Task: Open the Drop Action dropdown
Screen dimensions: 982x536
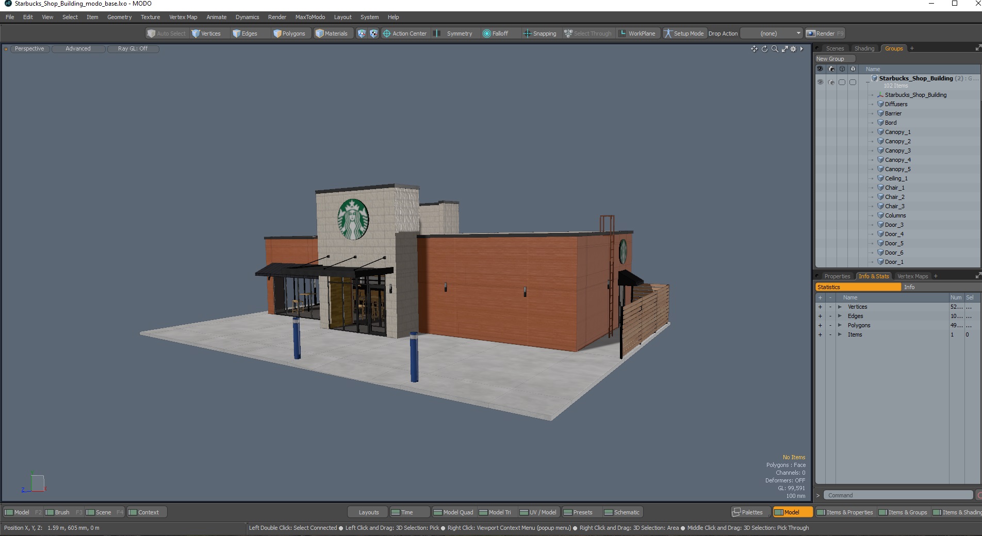Action: click(x=772, y=33)
